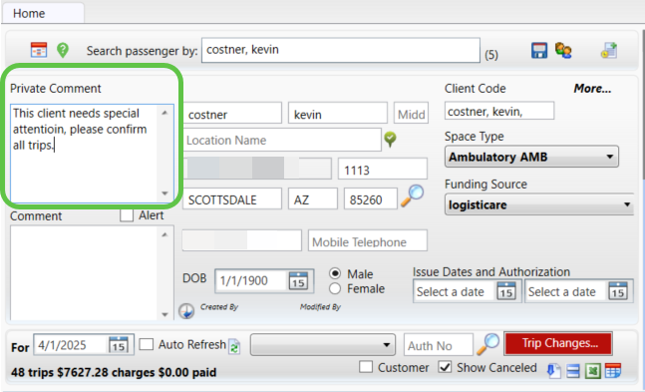The width and height of the screenshot is (645, 392).
Task: Click the green map pin beside search
Action: (63, 50)
